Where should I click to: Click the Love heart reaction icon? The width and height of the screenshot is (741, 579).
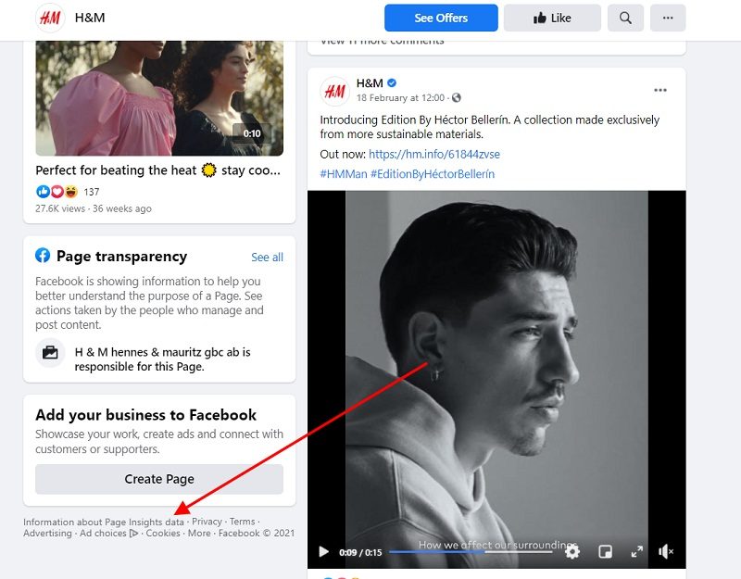pos(57,192)
